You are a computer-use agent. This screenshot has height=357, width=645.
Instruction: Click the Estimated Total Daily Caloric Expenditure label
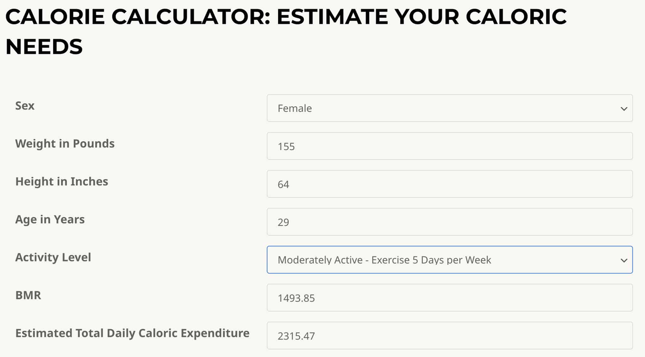(132, 333)
